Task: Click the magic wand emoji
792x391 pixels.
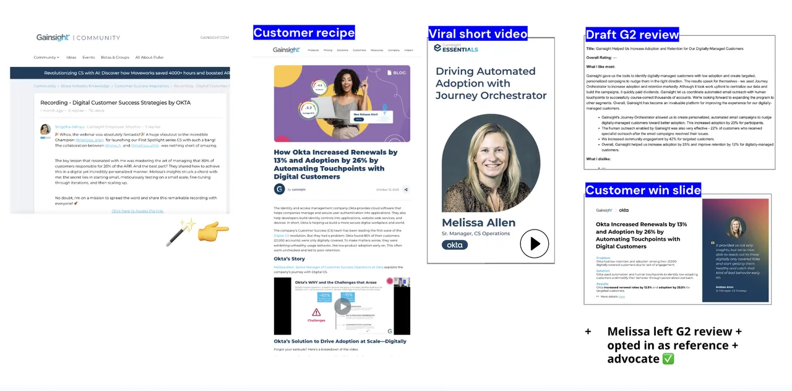Action: 181,232
